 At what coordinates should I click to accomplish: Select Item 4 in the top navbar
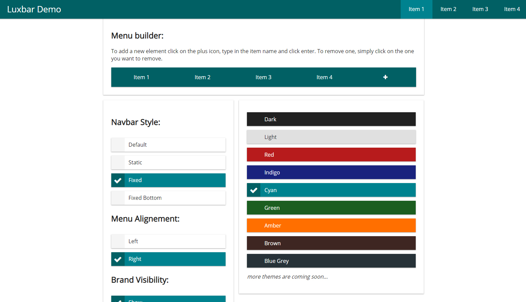512,9
